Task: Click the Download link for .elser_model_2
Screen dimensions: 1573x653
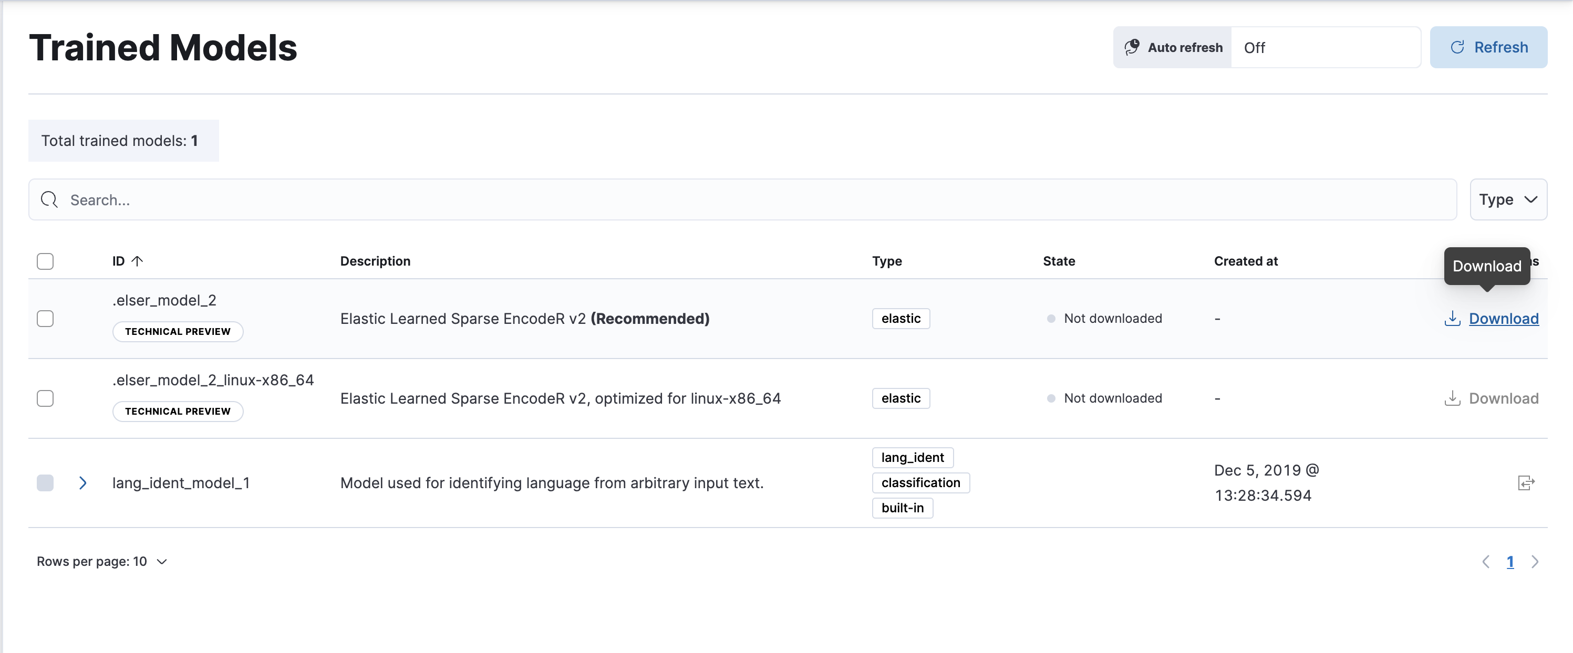Action: [x=1504, y=319]
